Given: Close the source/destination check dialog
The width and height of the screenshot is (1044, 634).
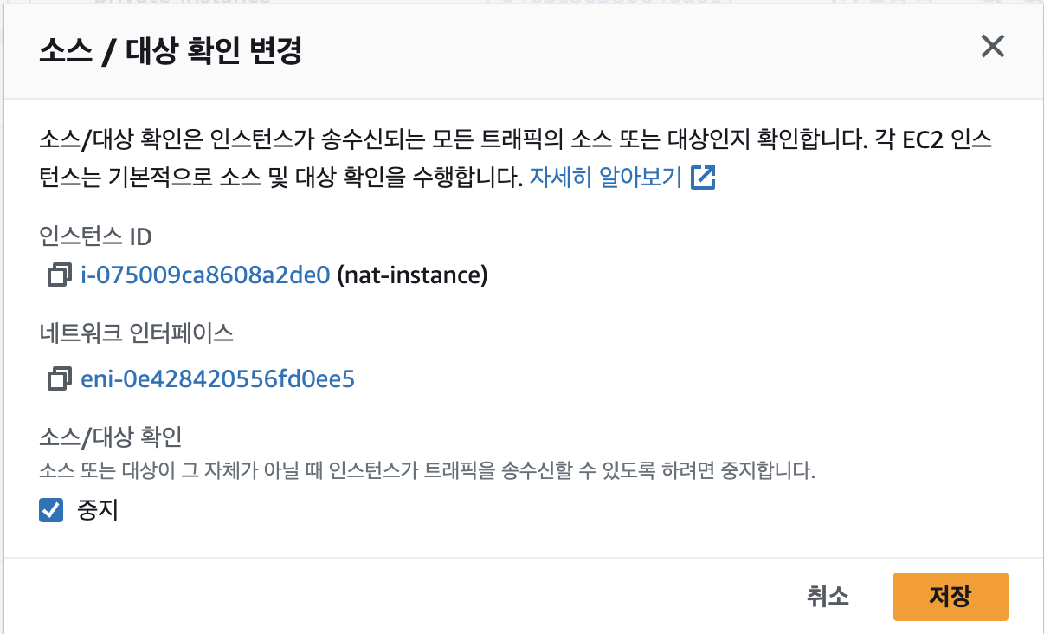Looking at the screenshot, I should [992, 47].
